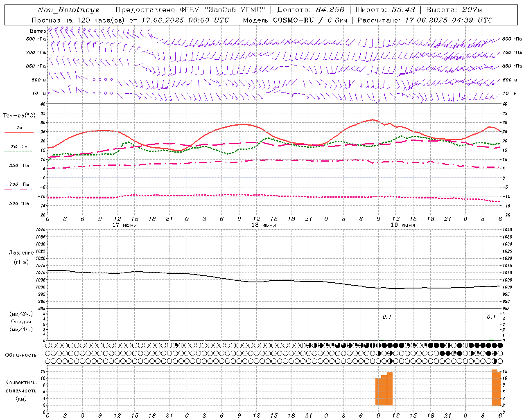Screen dimensions: 524x419
Task: Click the Тем-ра(°C) temperature axis title
Action: (x=19, y=116)
